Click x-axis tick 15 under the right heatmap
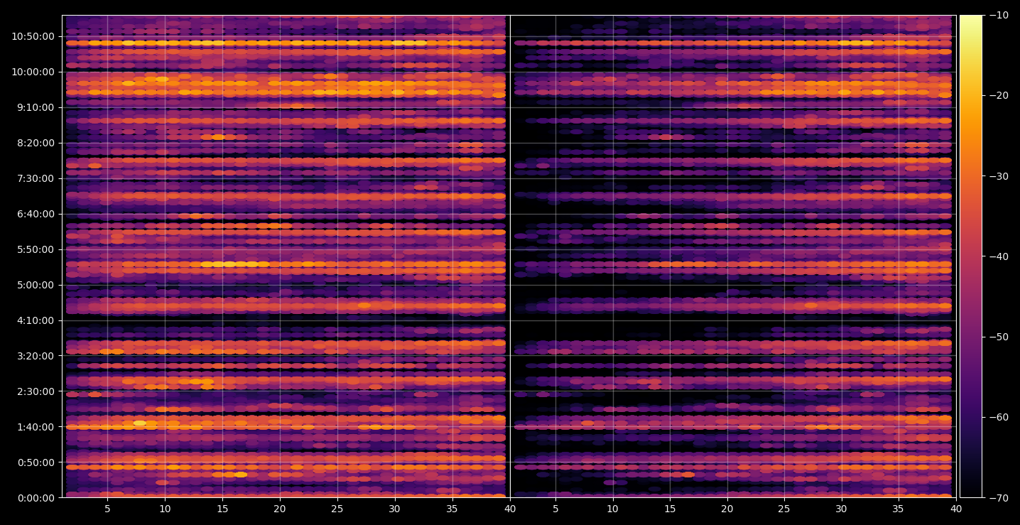 670,509
